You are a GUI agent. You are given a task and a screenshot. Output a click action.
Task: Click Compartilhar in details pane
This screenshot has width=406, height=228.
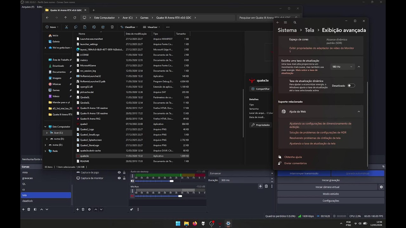point(261,89)
